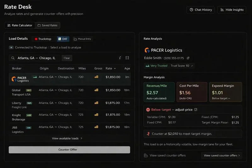Image resolution: width=252 pixels, height=168 pixels.
Task: Click the Chat History clock icon
Action: tap(191, 10)
